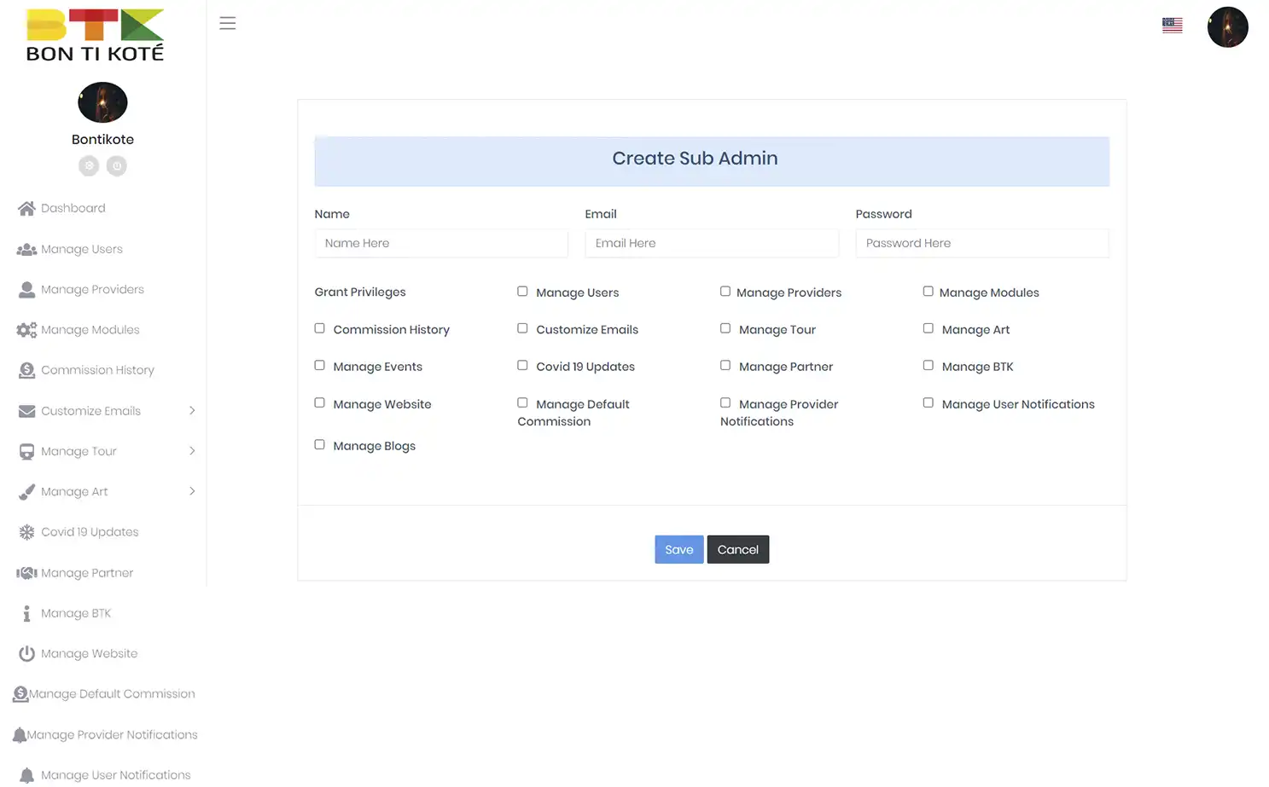Select Manage Website in the sidebar

(89, 653)
